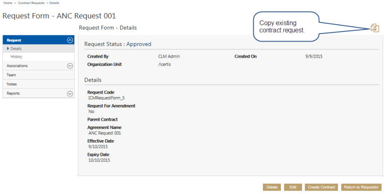Image resolution: width=388 pixels, height=194 pixels.
Task: Open the Notes sidebar section
Action: pos(12,84)
